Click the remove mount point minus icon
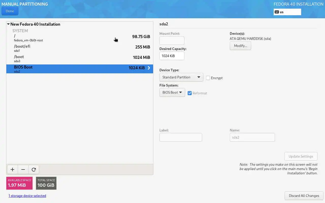The image size is (325, 203). click(23, 170)
